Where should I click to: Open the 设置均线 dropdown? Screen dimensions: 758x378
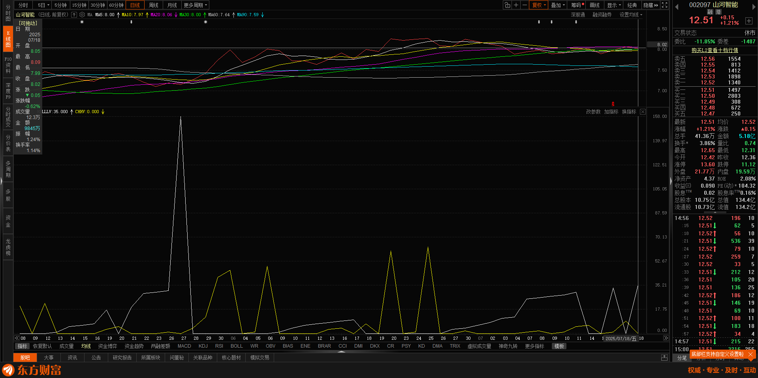tap(630, 15)
